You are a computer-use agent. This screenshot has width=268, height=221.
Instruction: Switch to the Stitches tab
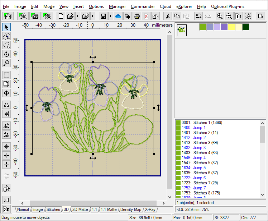[x=53, y=210]
